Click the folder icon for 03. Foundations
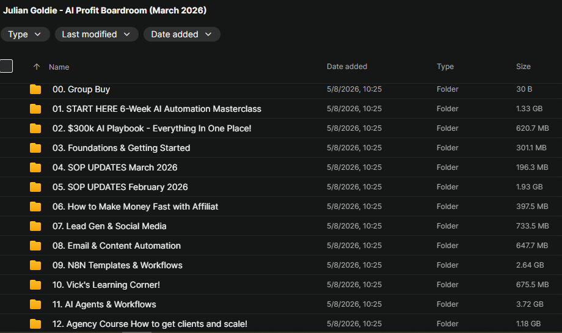Image resolution: width=562 pixels, height=333 pixels. [x=35, y=148]
